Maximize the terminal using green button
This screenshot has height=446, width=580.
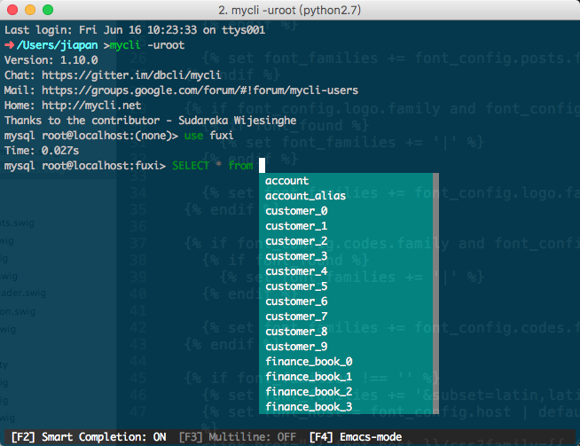coord(48,10)
